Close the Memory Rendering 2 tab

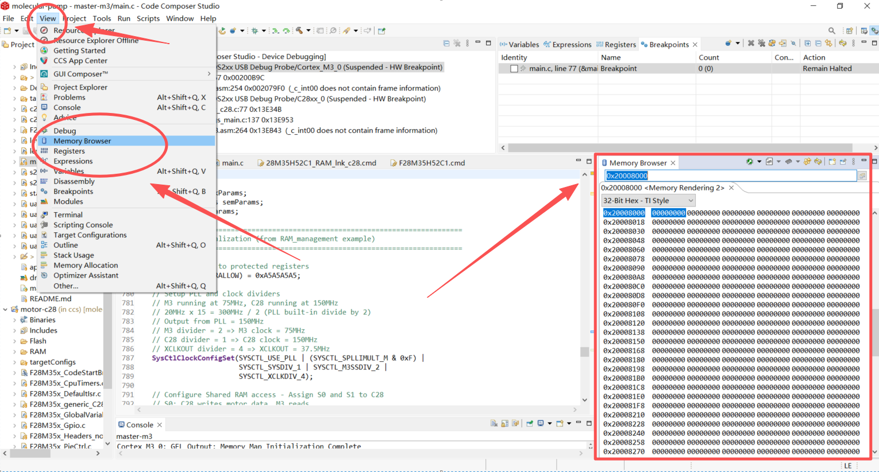731,188
